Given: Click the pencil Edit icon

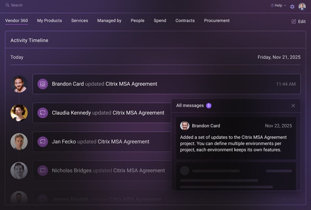Looking at the screenshot, I should 294,21.
